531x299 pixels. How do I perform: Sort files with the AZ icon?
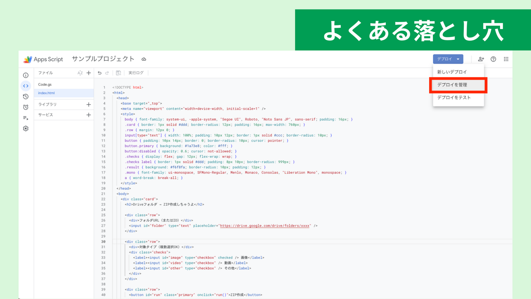(80, 73)
